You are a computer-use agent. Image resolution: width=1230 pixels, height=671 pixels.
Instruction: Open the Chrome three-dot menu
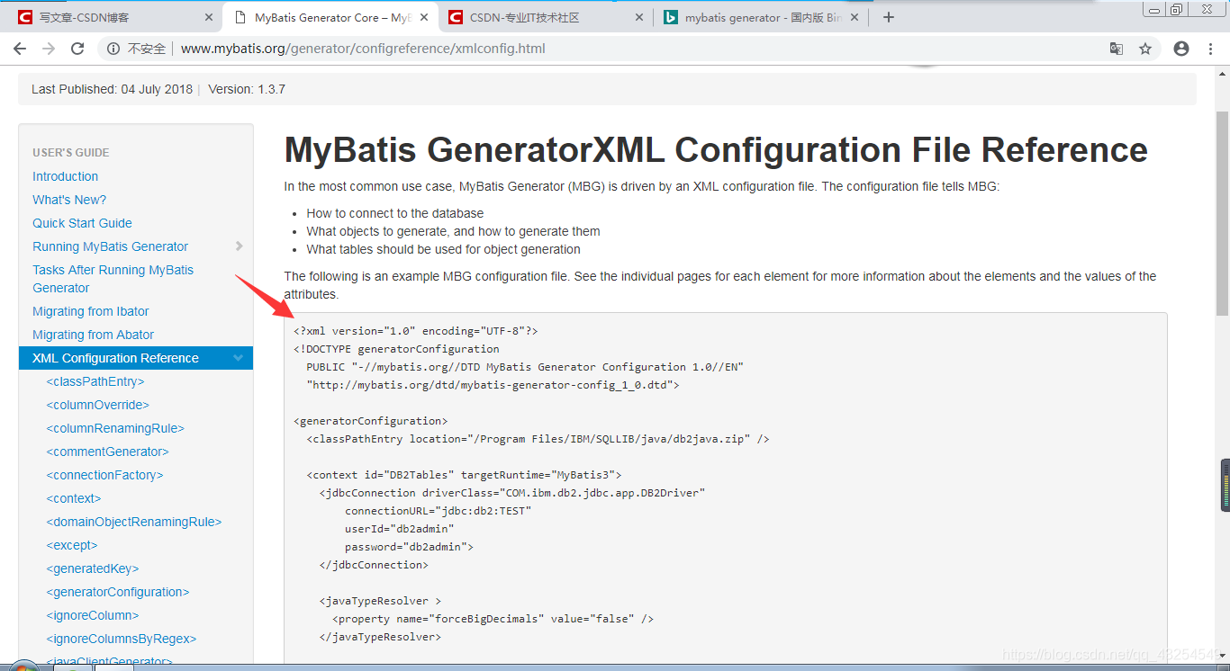1211,49
